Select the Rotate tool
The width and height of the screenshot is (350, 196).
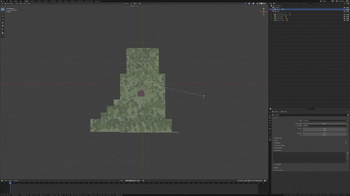tap(3, 19)
